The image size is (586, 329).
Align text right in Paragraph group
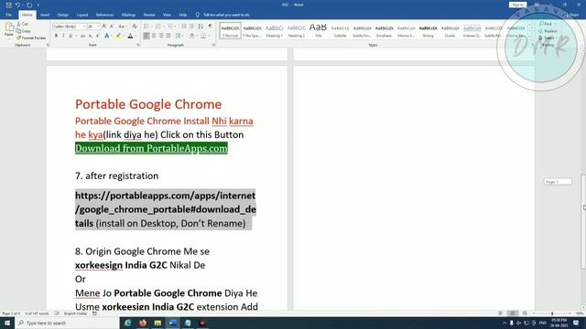click(161, 36)
